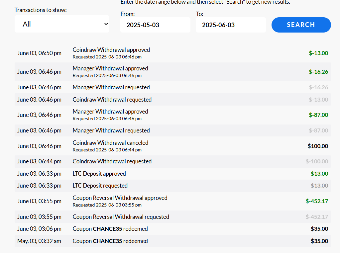The width and height of the screenshot is (340, 253).
Task: Click the green $-13.00 amount in top row
Action: coord(318,53)
